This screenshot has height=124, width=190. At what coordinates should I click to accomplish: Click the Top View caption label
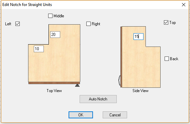coord(54,91)
